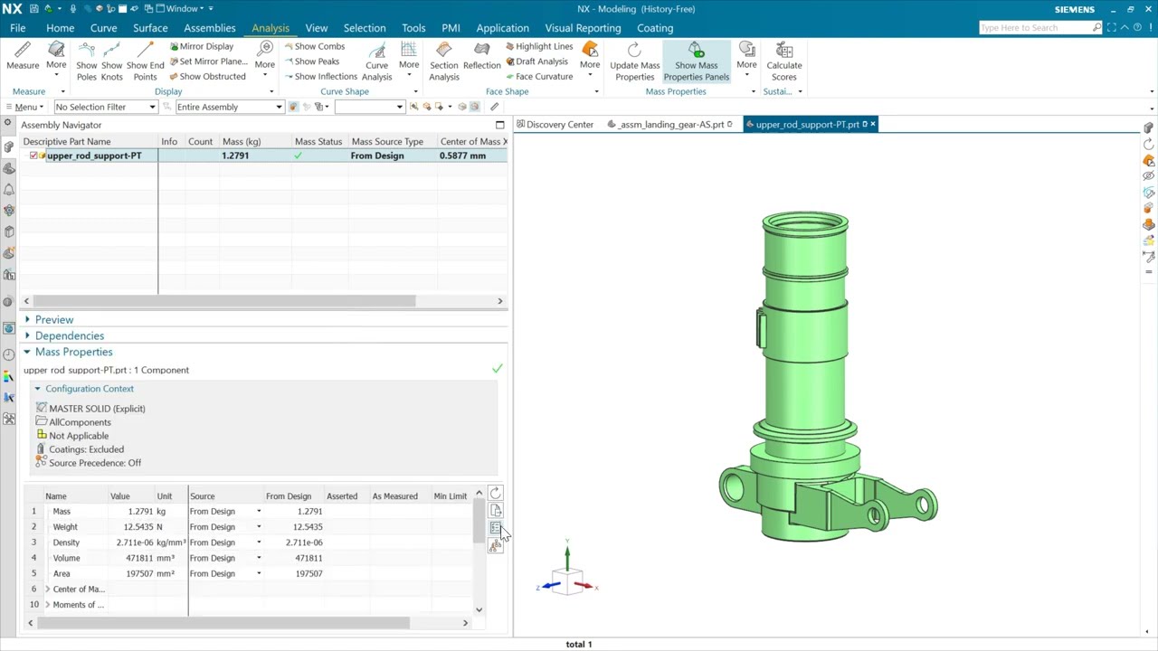
Task: Click mass table horizontal scrollbar
Action: tap(224, 622)
